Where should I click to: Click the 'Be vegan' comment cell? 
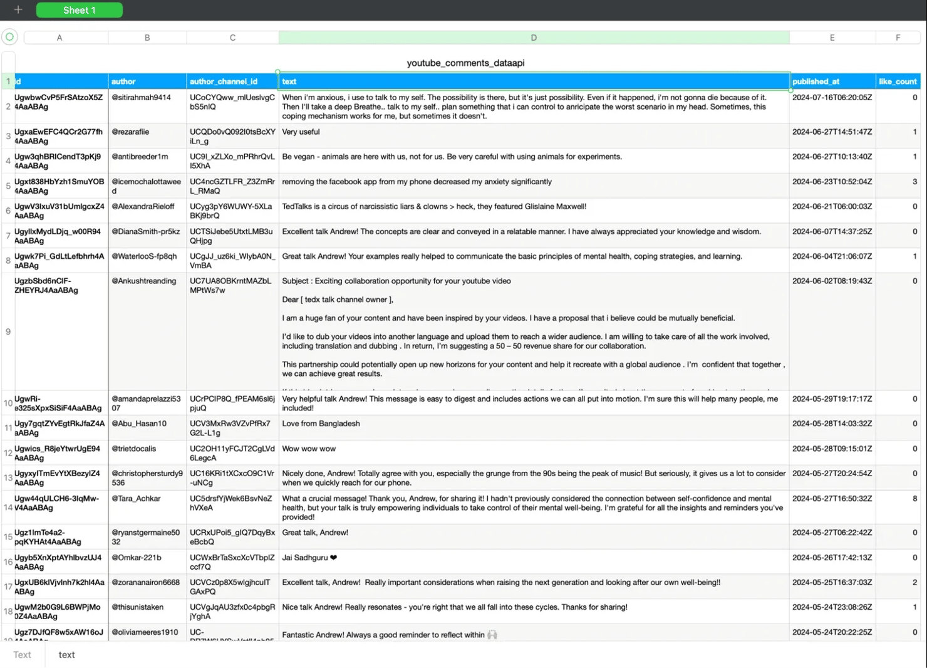tap(534, 161)
